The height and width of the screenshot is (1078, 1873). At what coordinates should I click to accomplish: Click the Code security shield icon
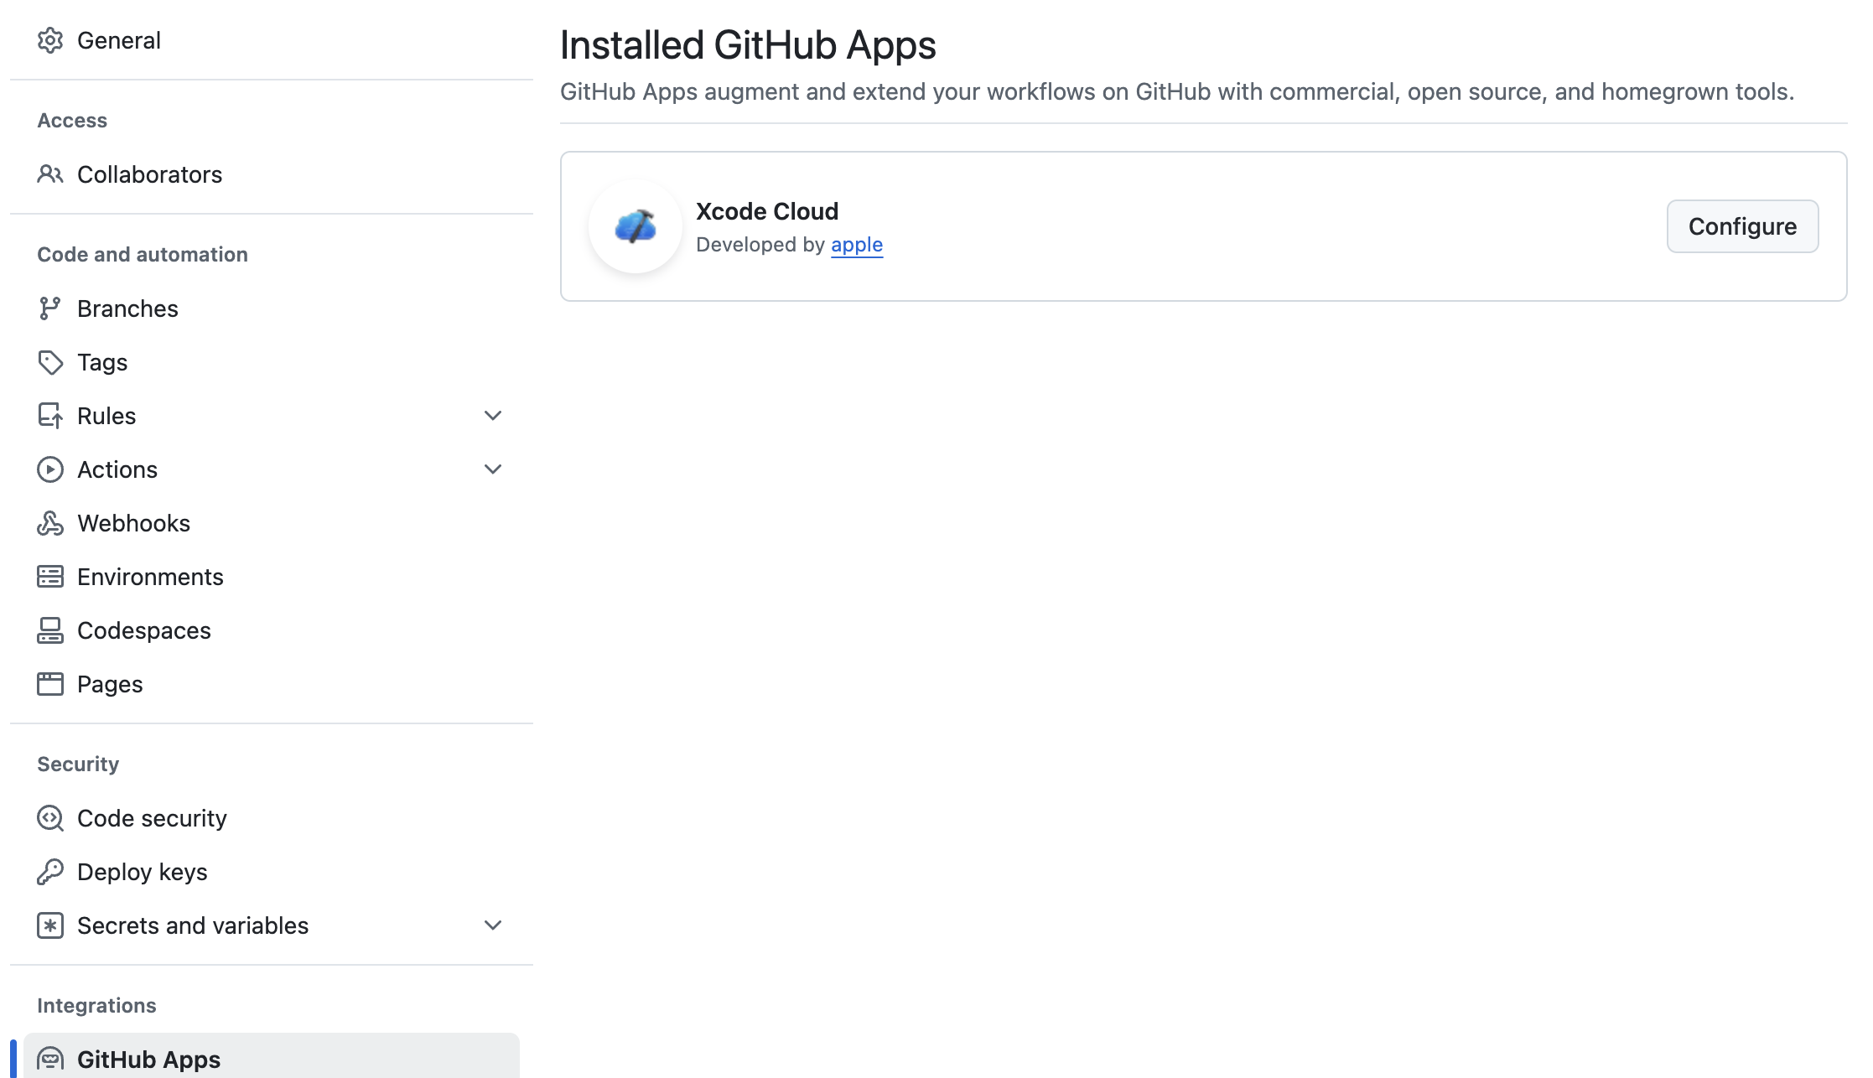point(50,818)
